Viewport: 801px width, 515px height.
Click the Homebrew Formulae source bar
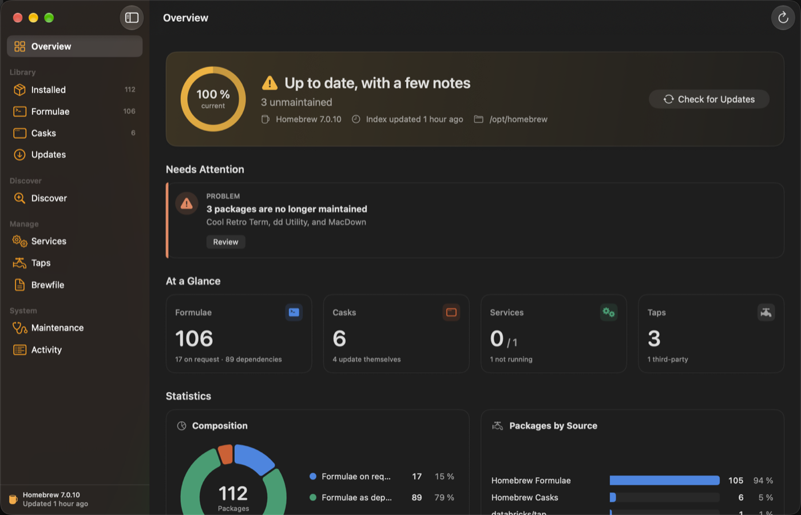click(x=665, y=480)
